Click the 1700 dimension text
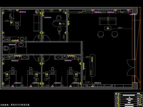 click(x=10, y=10)
